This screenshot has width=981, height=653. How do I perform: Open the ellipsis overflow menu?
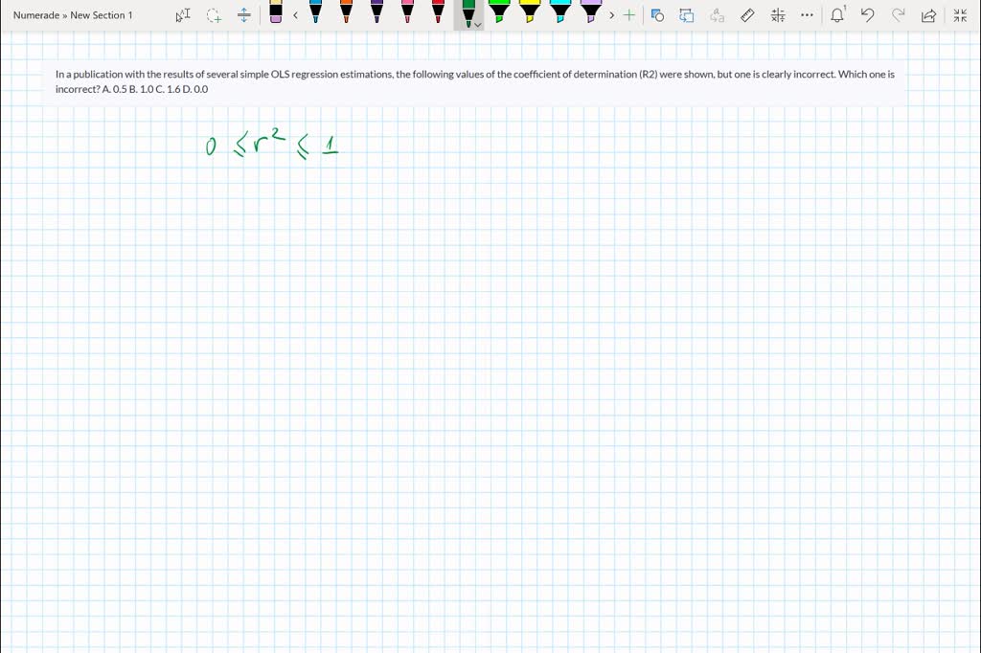pos(806,15)
